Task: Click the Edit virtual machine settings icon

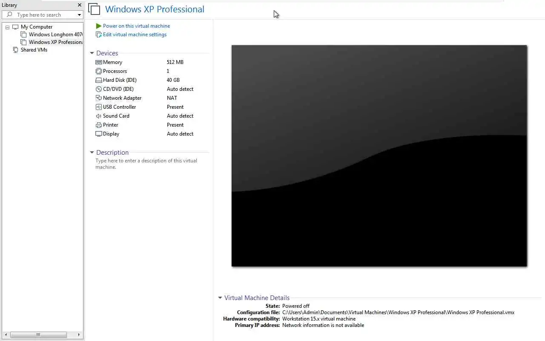Action: point(99,35)
